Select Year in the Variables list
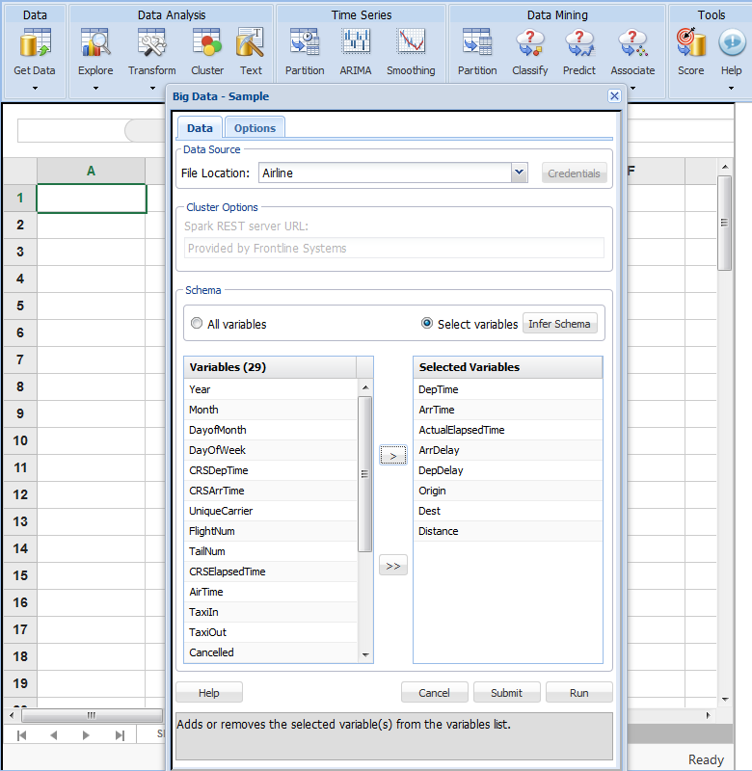 point(271,389)
